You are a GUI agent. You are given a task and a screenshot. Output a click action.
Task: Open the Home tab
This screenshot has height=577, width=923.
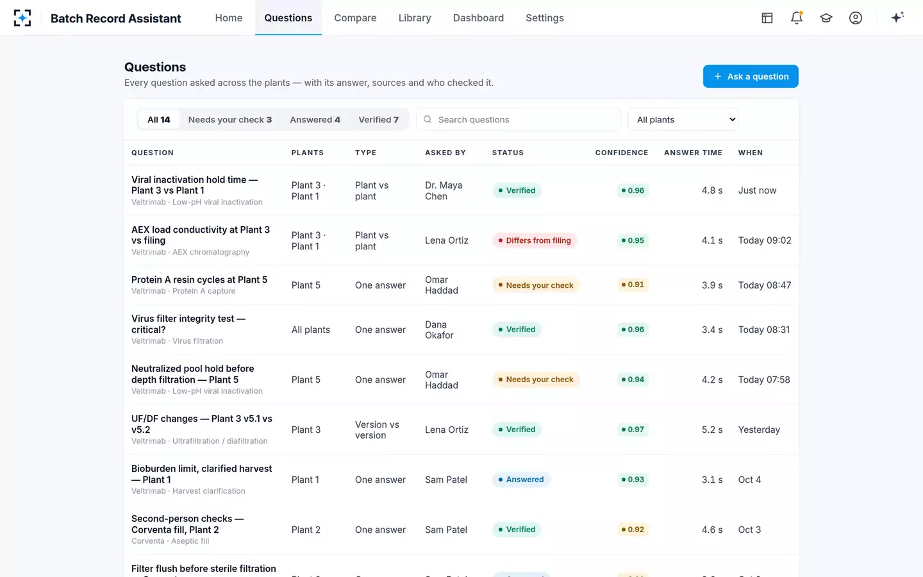coord(229,18)
